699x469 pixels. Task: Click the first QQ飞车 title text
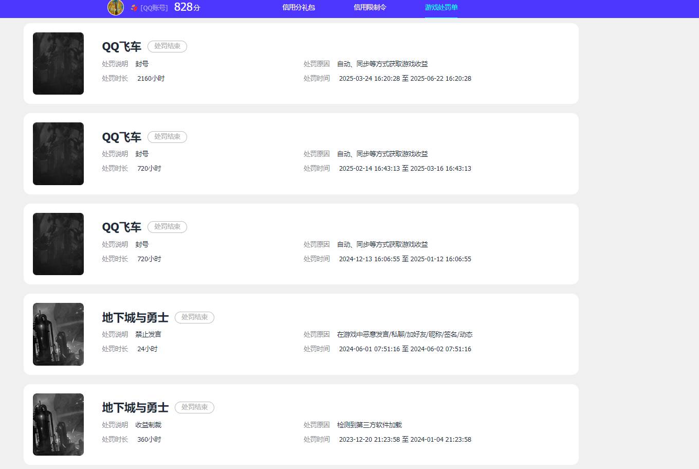click(122, 46)
